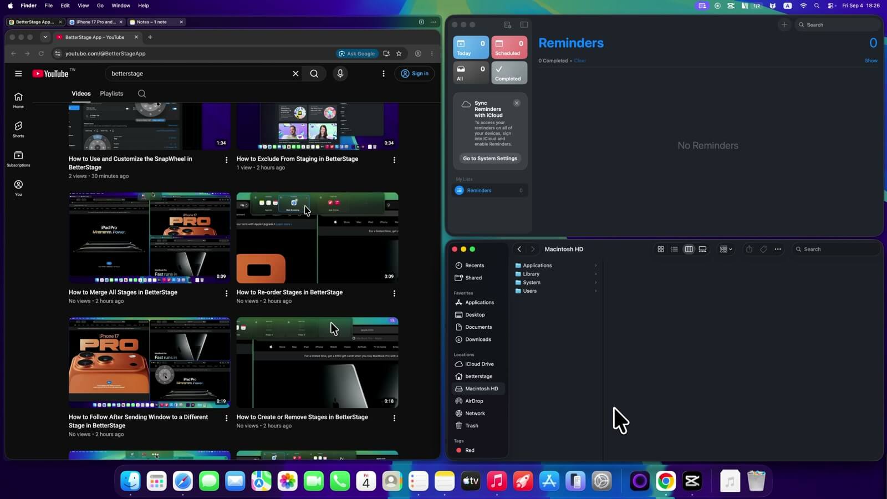This screenshot has width=887, height=499.
Task: Open the Go menu in menu bar
Action: point(100,6)
